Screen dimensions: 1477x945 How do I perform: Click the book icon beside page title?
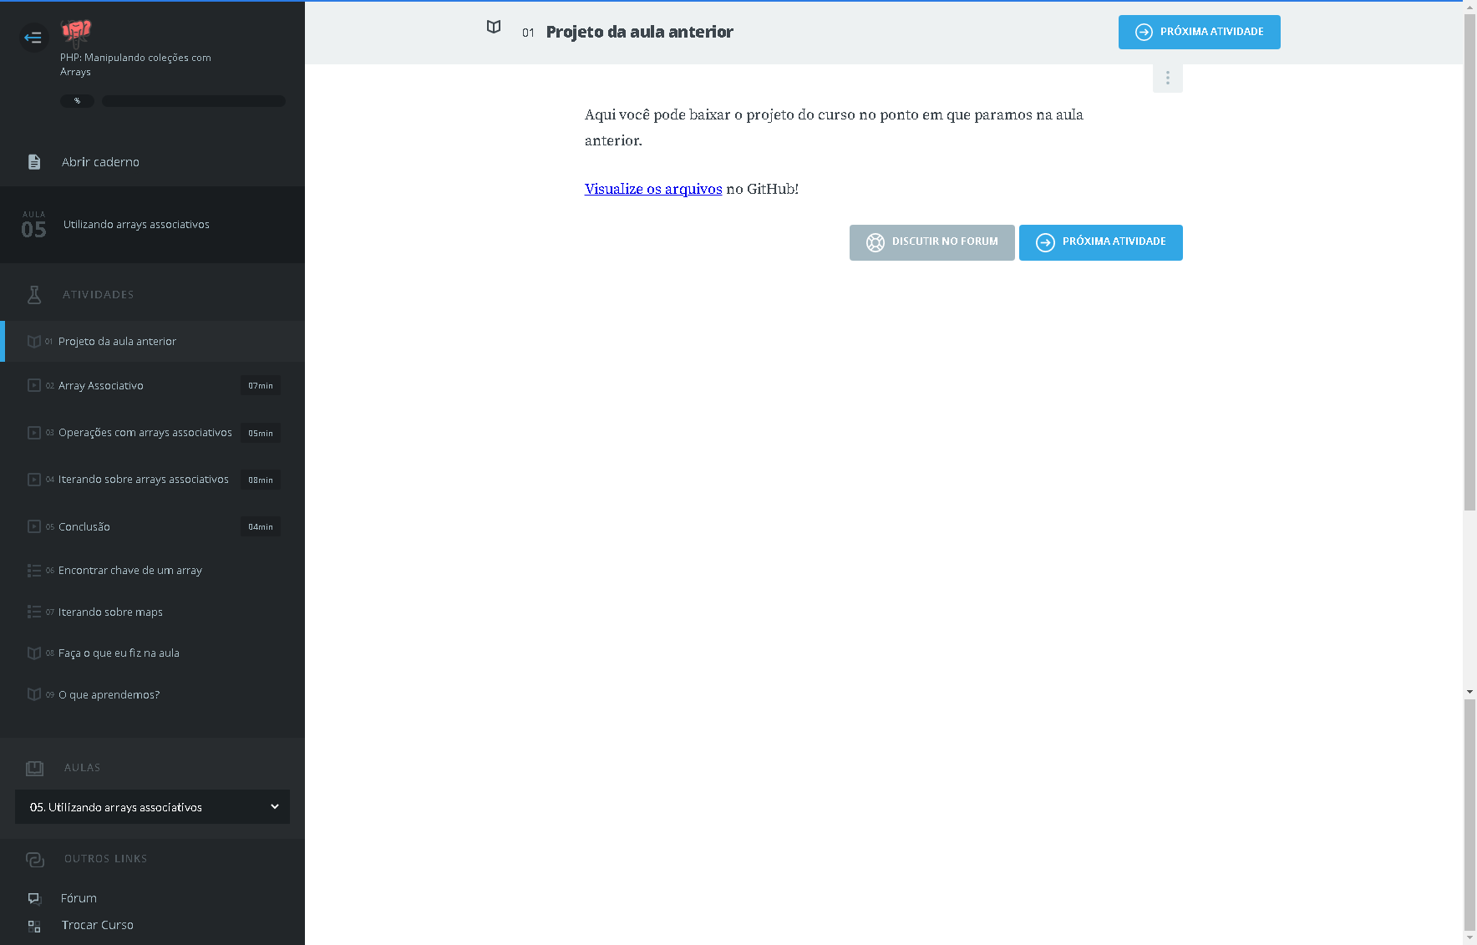[x=494, y=28]
